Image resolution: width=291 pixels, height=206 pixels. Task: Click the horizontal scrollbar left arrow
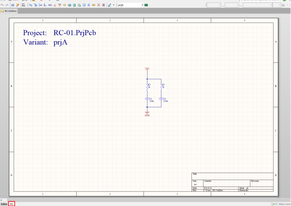point(1,200)
